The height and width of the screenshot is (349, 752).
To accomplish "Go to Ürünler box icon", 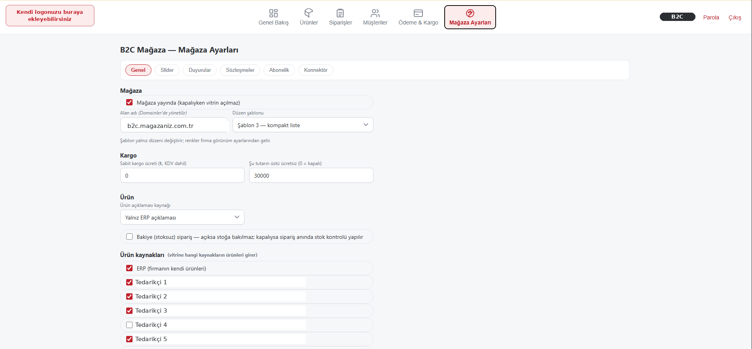I will point(309,13).
